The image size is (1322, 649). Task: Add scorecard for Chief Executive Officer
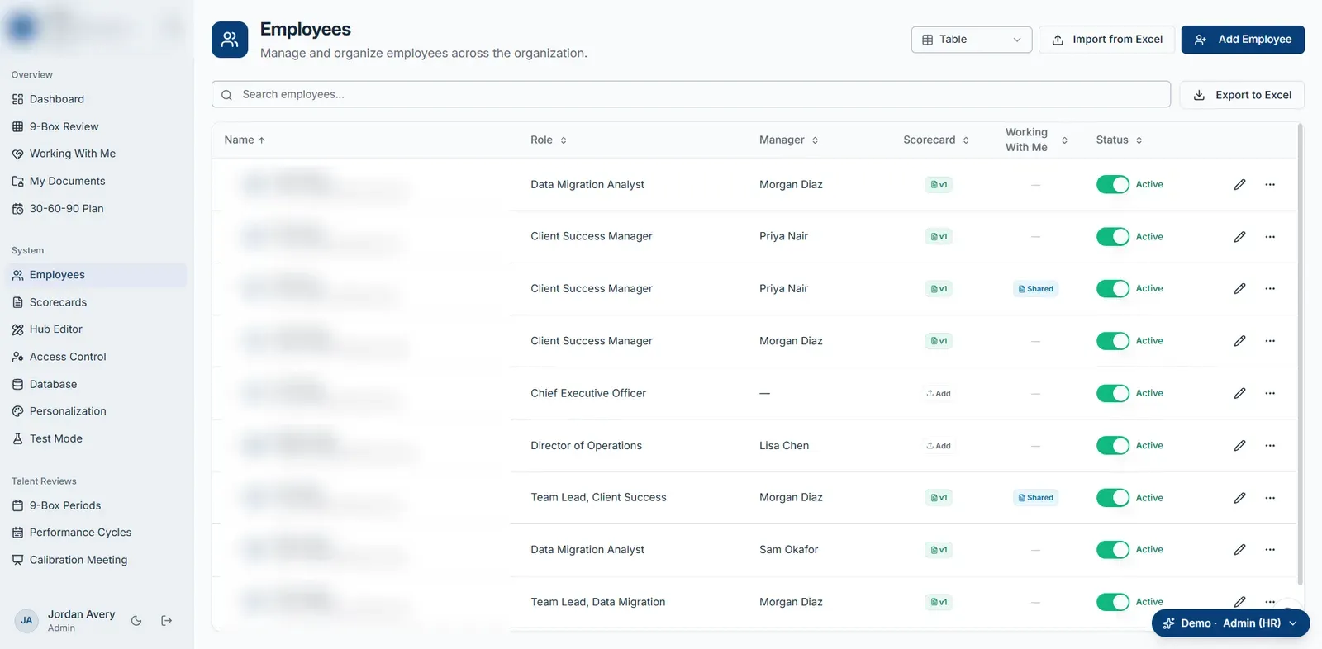tap(939, 394)
